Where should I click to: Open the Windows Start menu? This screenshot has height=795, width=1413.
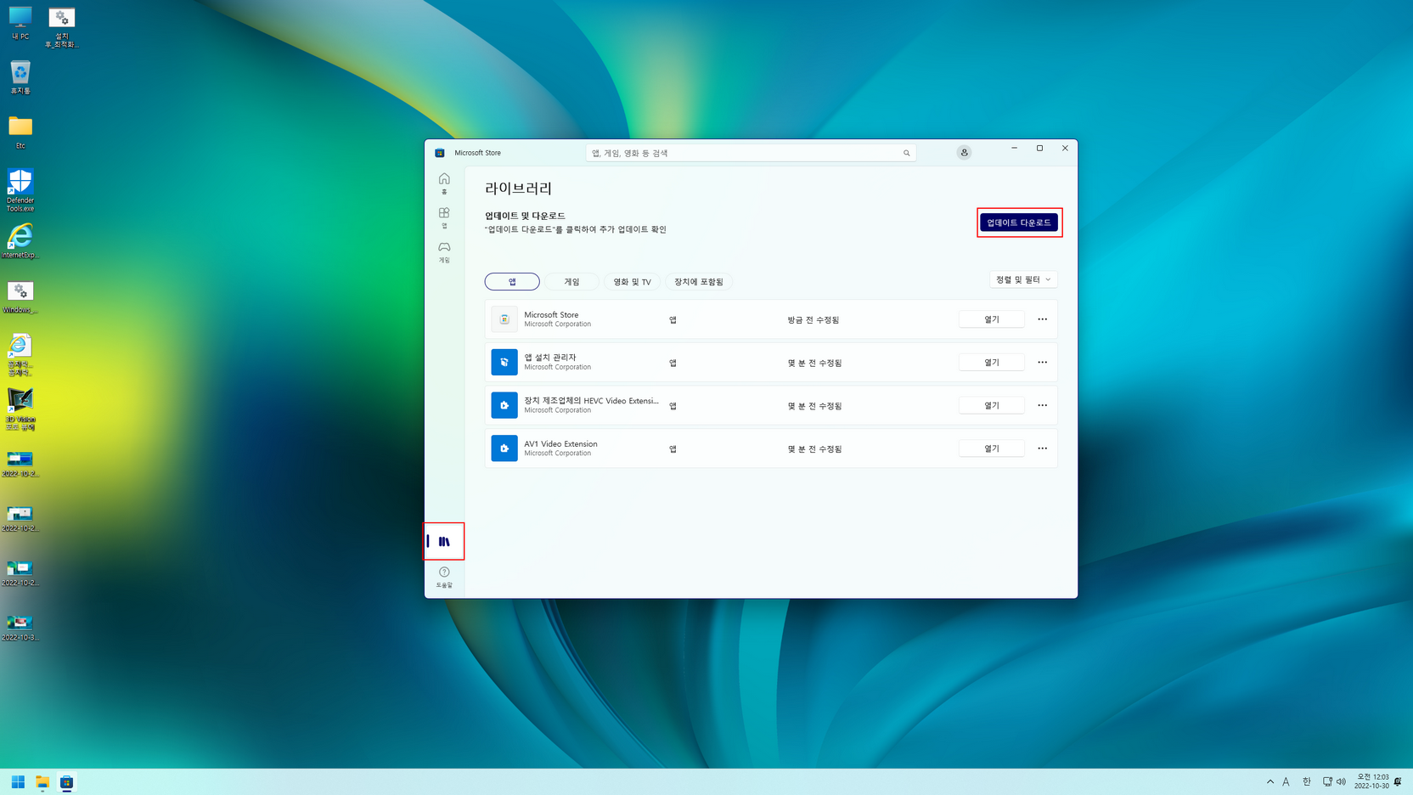18,782
